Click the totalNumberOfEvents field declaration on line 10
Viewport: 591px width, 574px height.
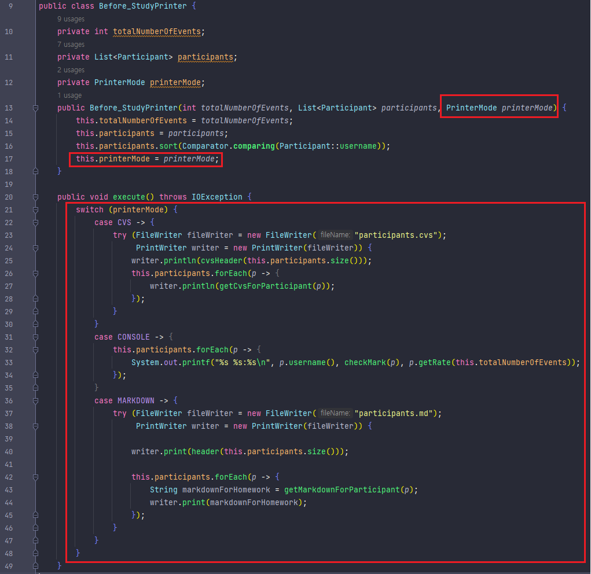[157, 32]
